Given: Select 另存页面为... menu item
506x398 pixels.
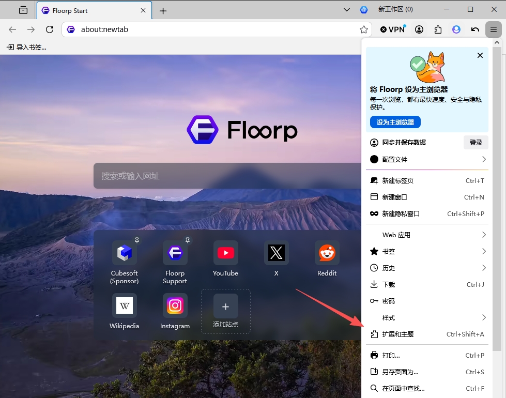Looking at the screenshot, I should click(x=427, y=372).
